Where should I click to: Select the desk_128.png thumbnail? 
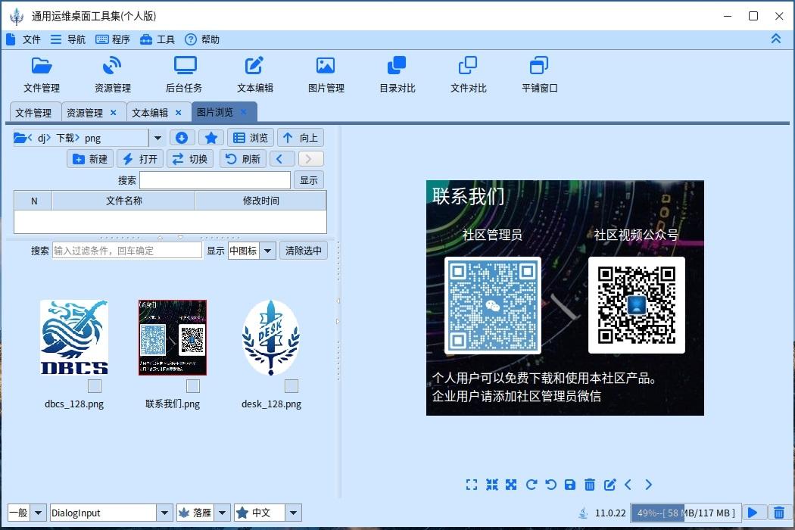point(271,337)
